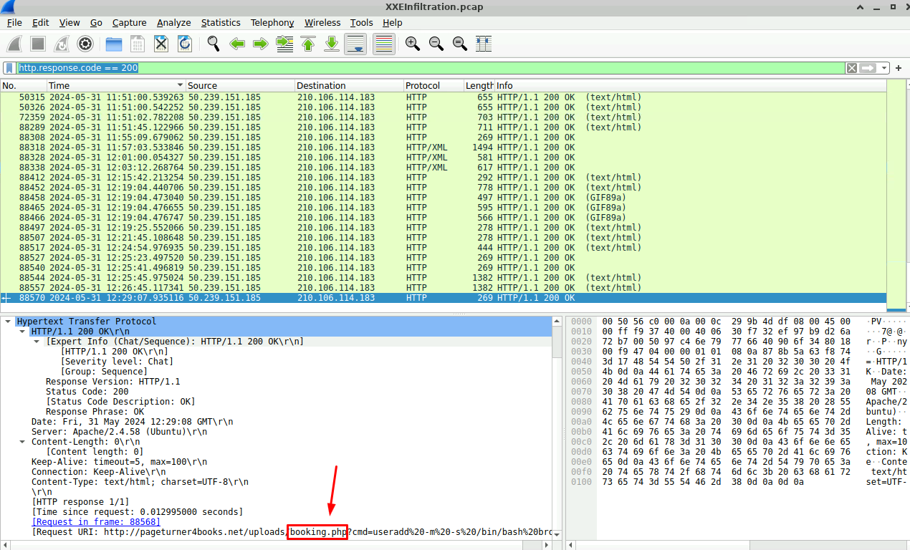Click go to specified packet icon

coord(284,44)
